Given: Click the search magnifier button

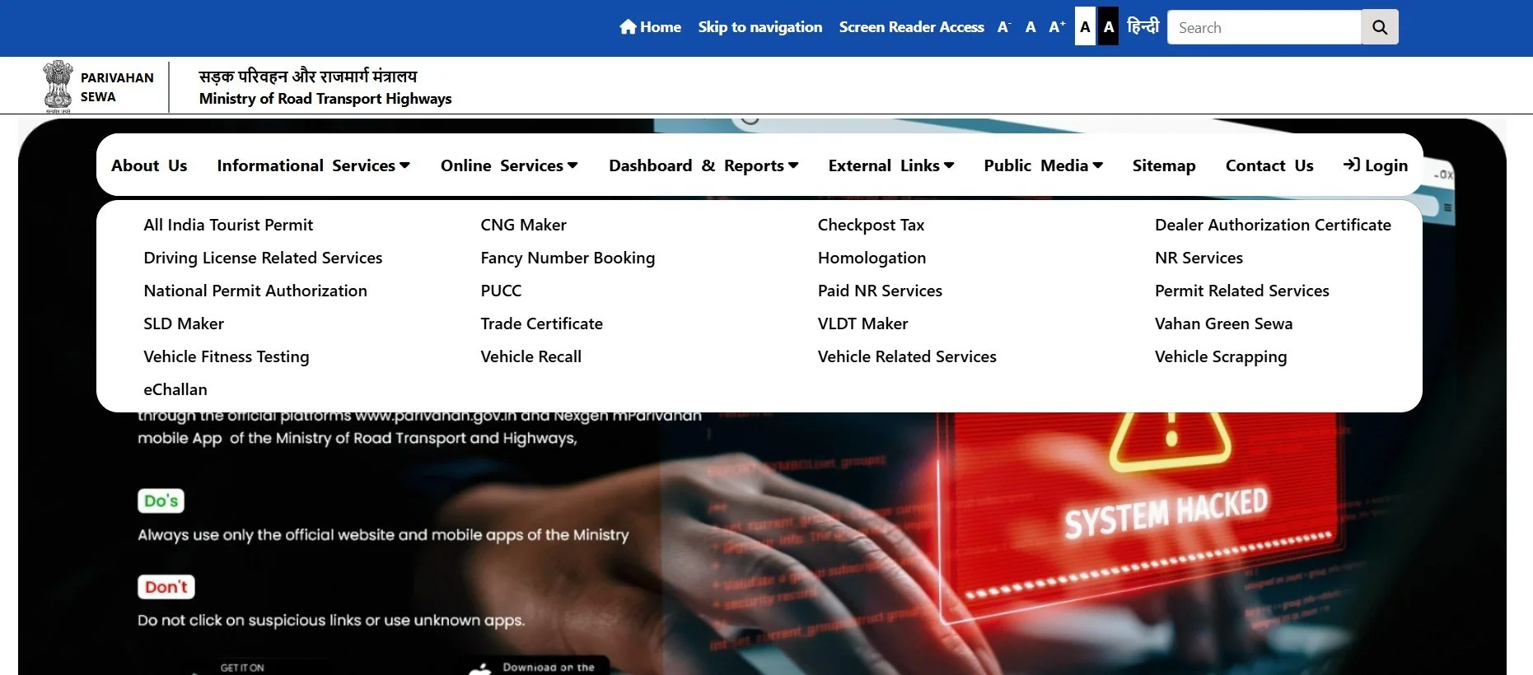Looking at the screenshot, I should click(1380, 27).
